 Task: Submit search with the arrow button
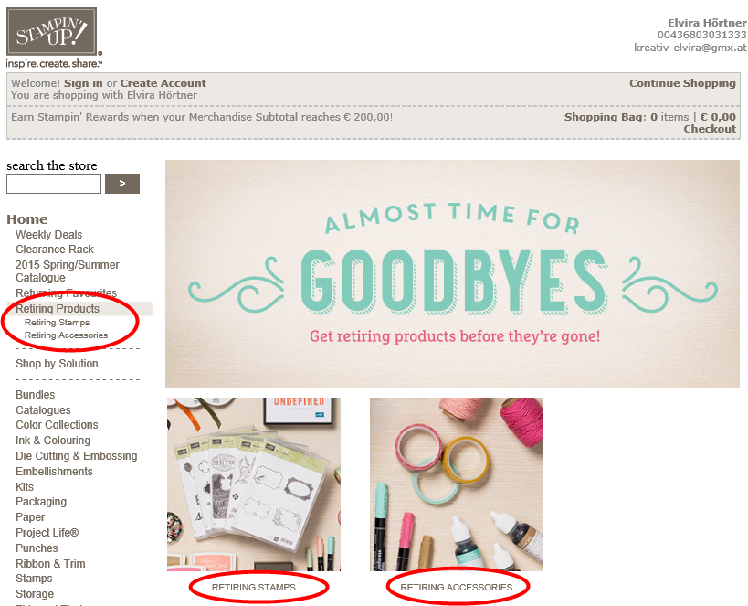tap(122, 184)
